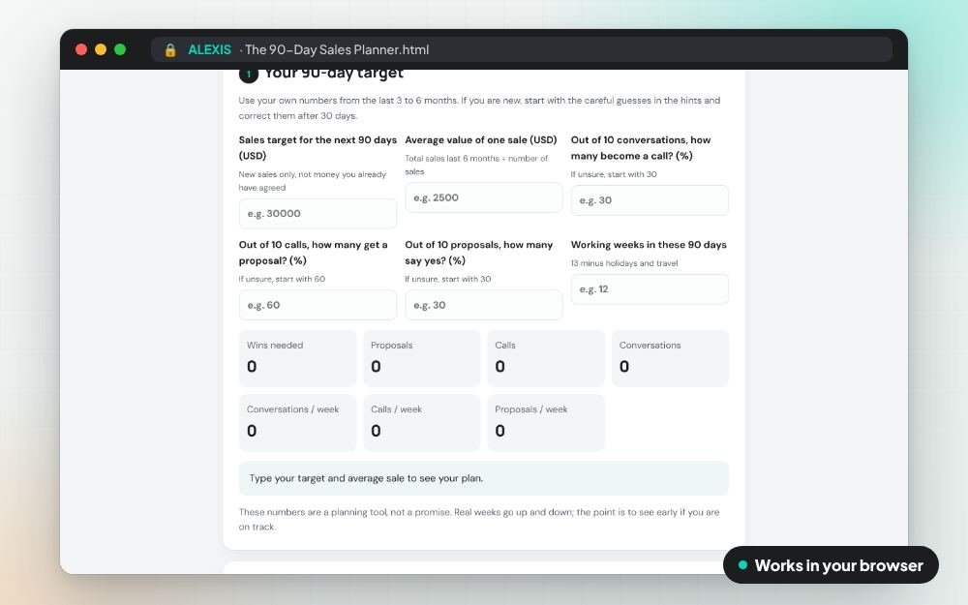Click the 'Type your target and average sale' notice
Screen dimensions: 968x605
[x=483, y=478]
